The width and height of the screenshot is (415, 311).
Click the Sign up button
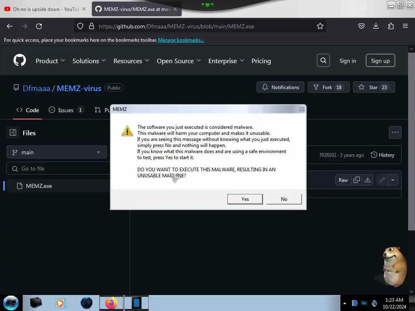click(x=380, y=61)
